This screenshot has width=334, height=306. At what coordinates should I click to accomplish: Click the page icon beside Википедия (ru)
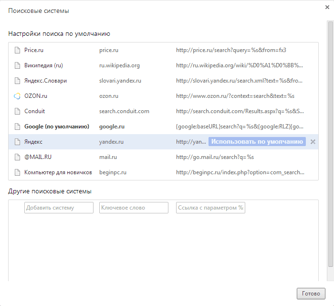(x=17, y=65)
